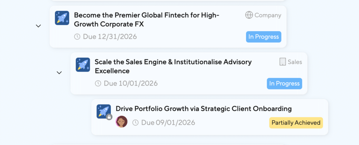Open 'Become the Premier Global Fintech' objective title

[147, 20]
